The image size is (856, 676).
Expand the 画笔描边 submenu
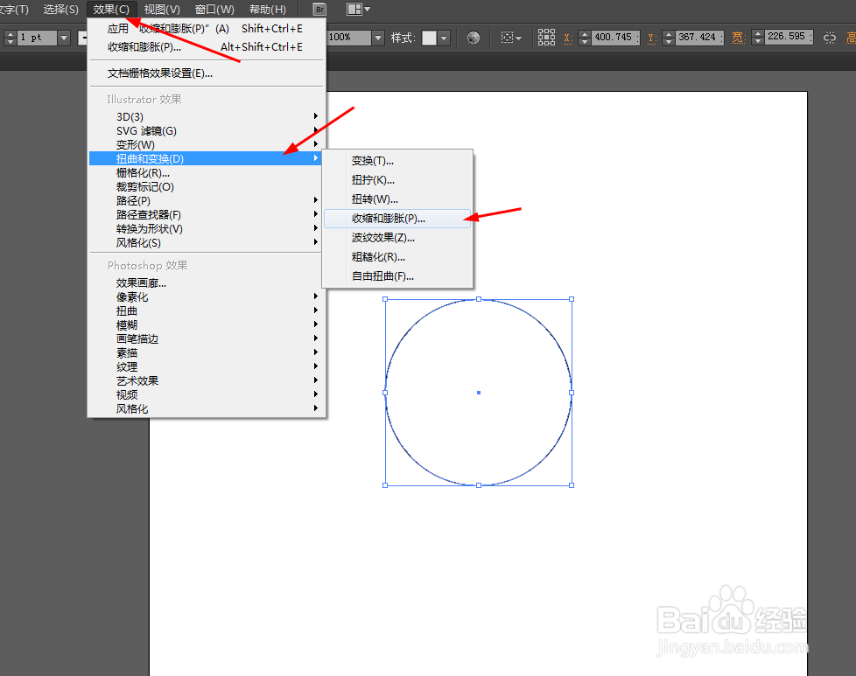[207, 338]
